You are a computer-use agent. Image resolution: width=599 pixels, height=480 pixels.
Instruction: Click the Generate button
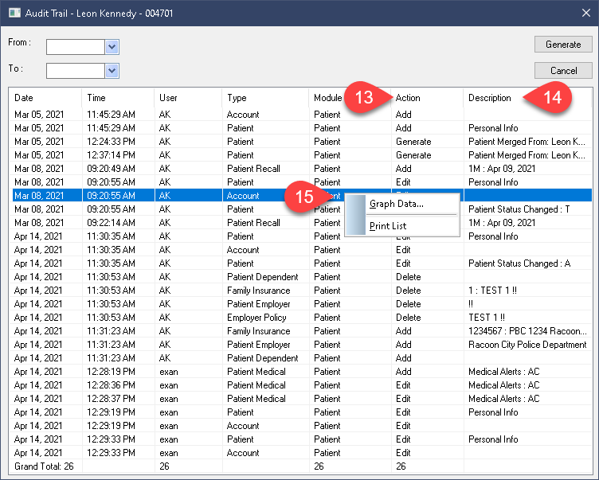[x=563, y=45]
